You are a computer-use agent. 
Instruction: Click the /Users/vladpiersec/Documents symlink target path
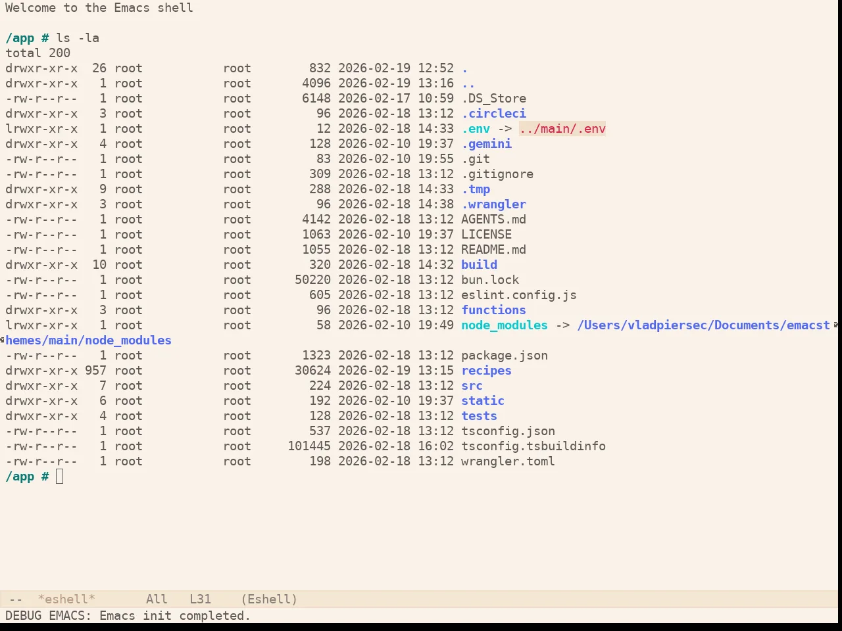click(704, 325)
